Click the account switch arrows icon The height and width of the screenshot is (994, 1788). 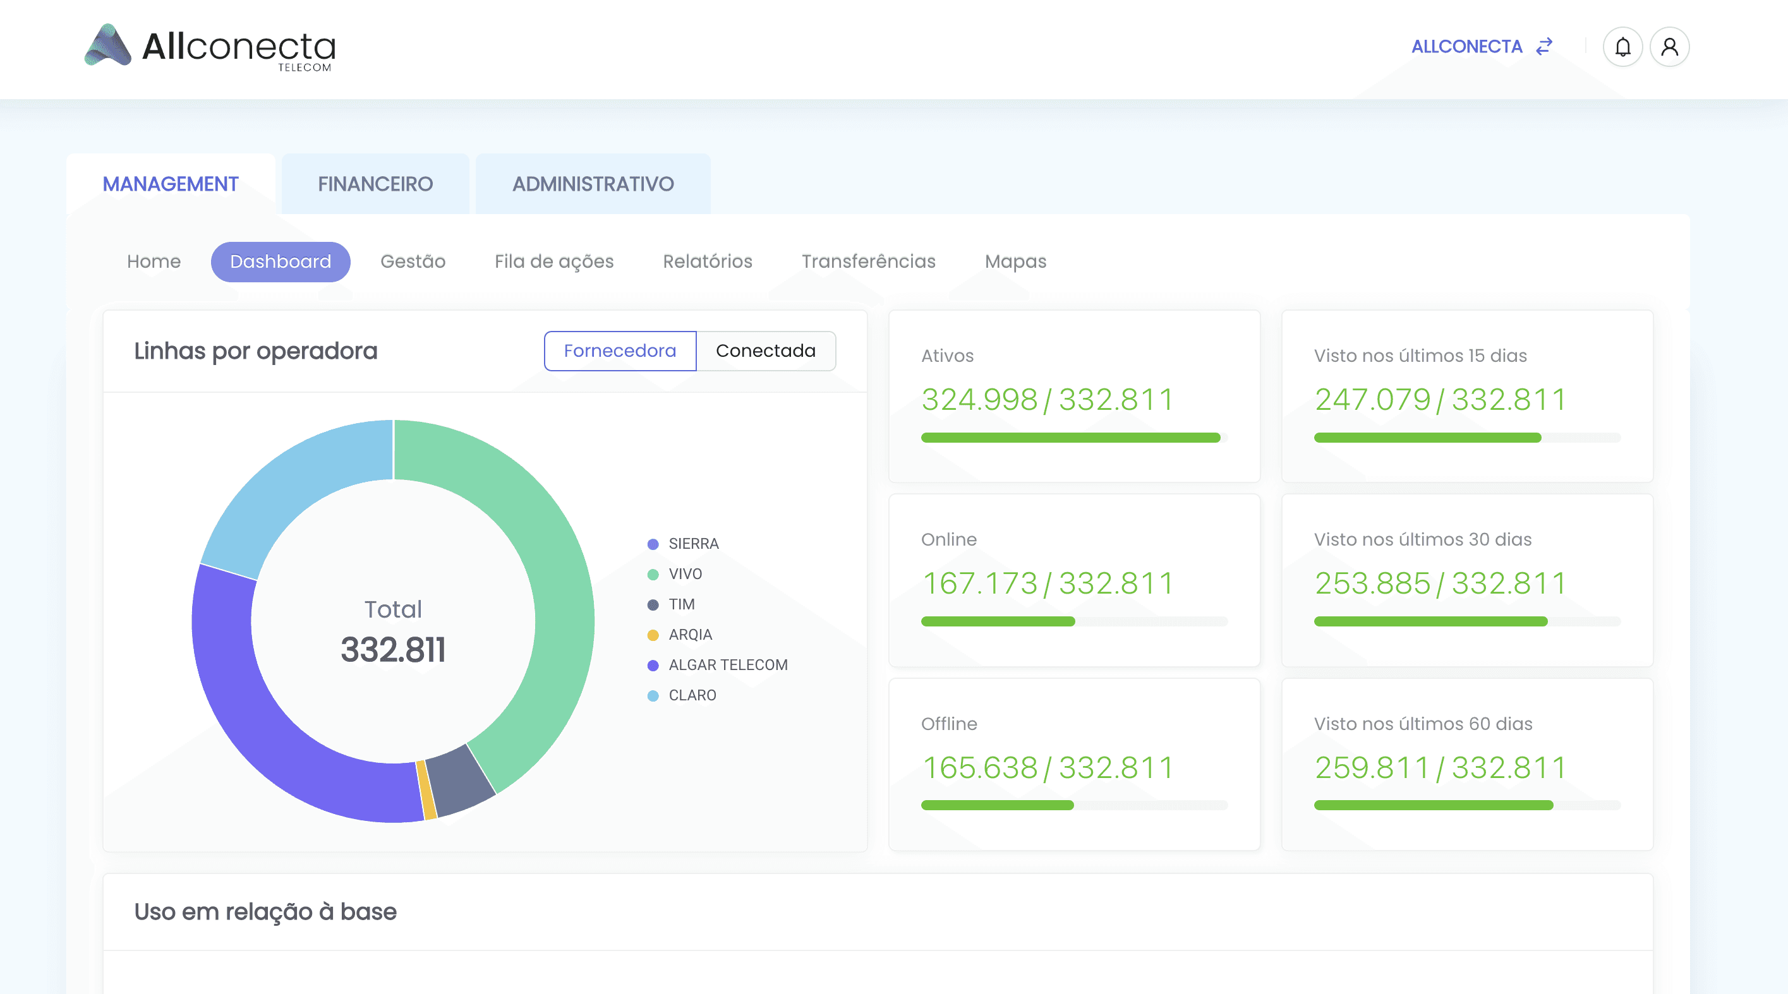pyautogui.click(x=1543, y=47)
